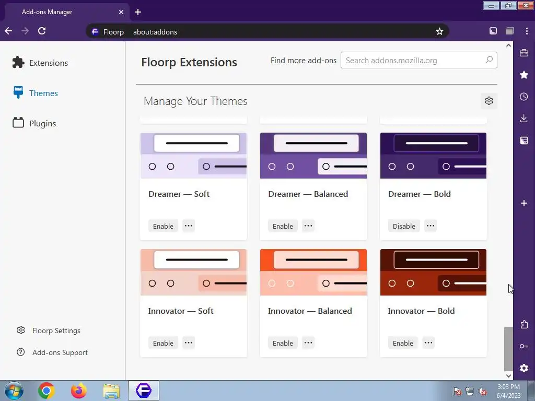The width and height of the screenshot is (535, 401).
Task: Click the Dreamer — Balanced theme preview
Action: 313,156
